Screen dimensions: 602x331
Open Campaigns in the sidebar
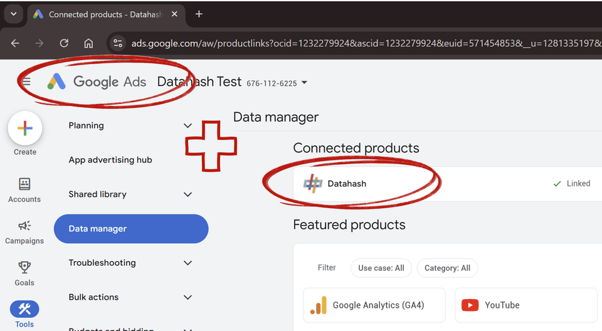24,233
